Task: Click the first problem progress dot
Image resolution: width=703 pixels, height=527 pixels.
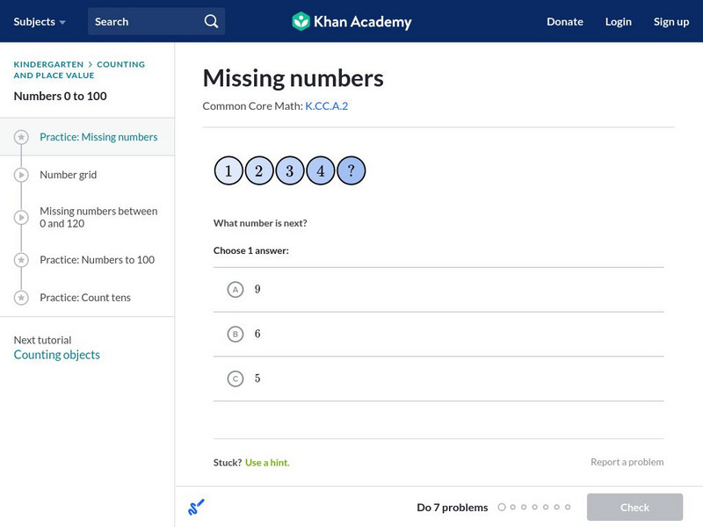Action: 502,507
